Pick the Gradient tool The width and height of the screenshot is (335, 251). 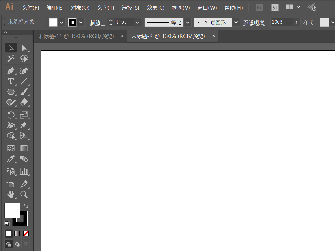coord(24,148)
